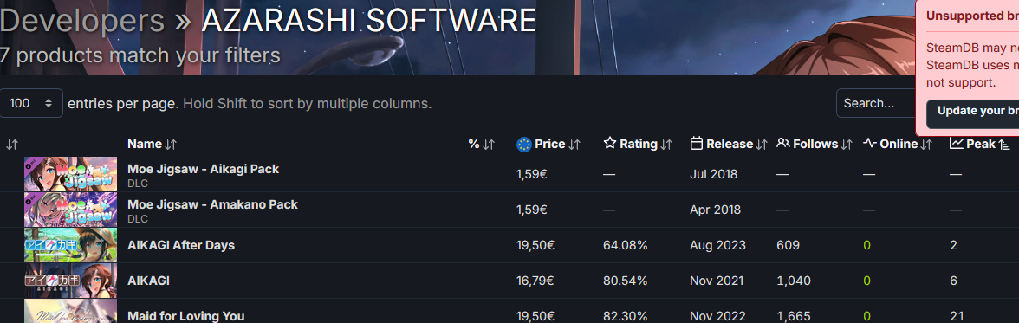Click the 82.30% rating cell
Screen dimensions: 1019x323
[626, 316]
